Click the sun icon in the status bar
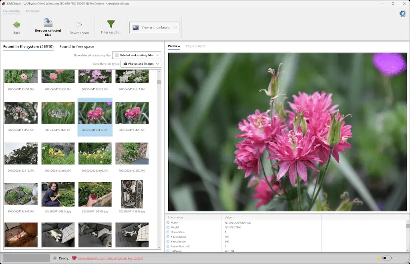This screenshot has width=410, height=264. 379,258
